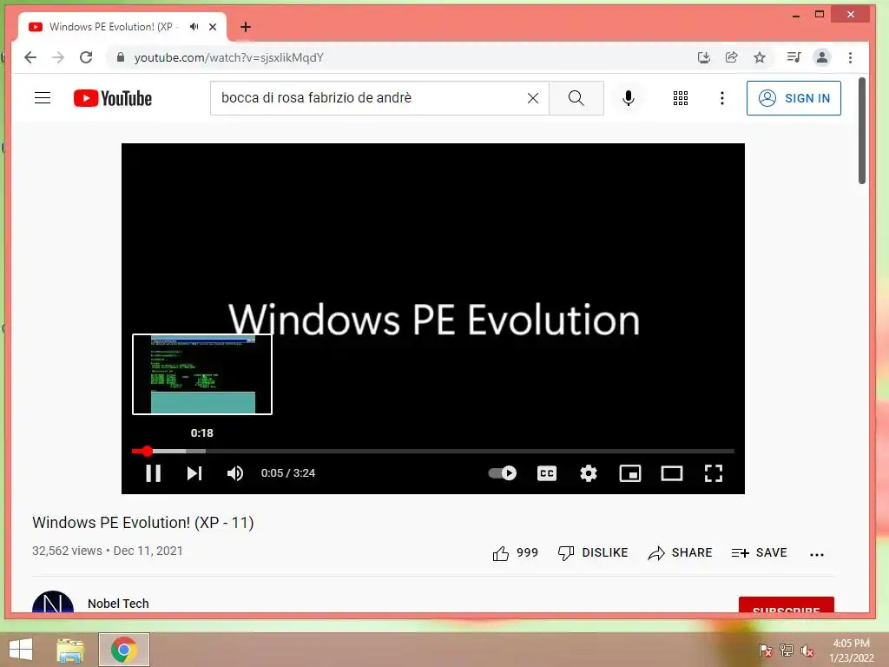889x667 pixels.
Task: Click the YouTube logo
Action: coord(113,98)
